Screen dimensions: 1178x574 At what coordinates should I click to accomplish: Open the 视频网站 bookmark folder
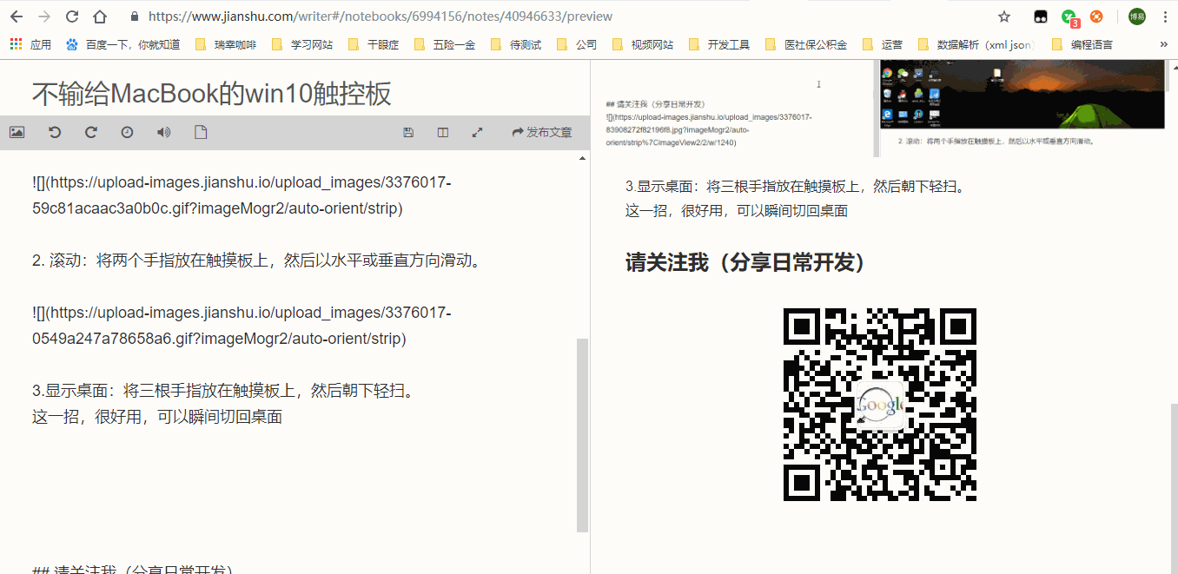[x=643, y=44]
